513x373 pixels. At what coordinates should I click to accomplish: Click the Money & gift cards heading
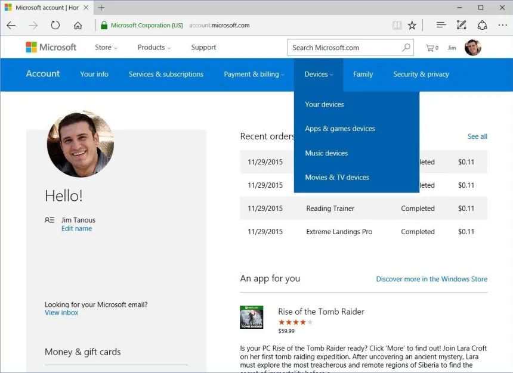point(83,352)
